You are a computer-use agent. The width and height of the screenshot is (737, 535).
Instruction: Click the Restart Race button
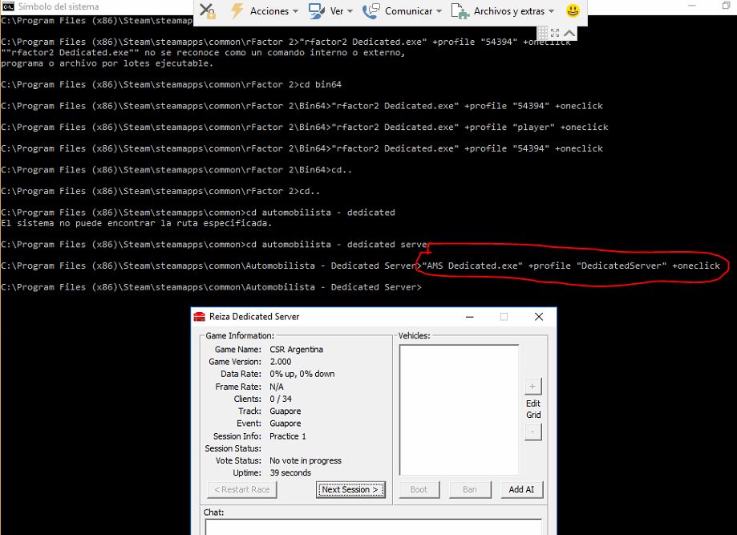pos(242,489)
